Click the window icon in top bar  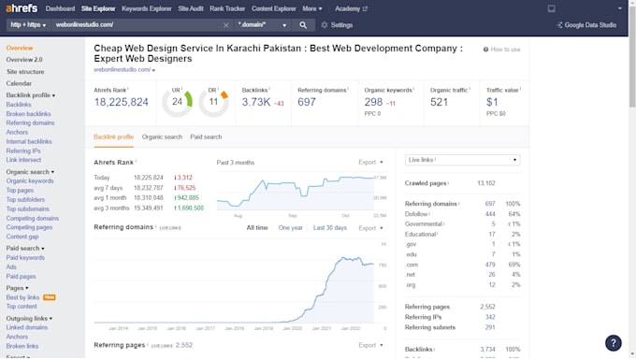click(x=551, y=8)
